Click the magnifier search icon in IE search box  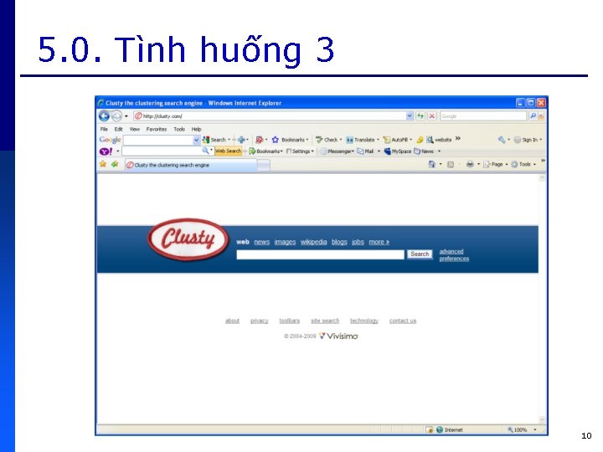click(533, 116)
